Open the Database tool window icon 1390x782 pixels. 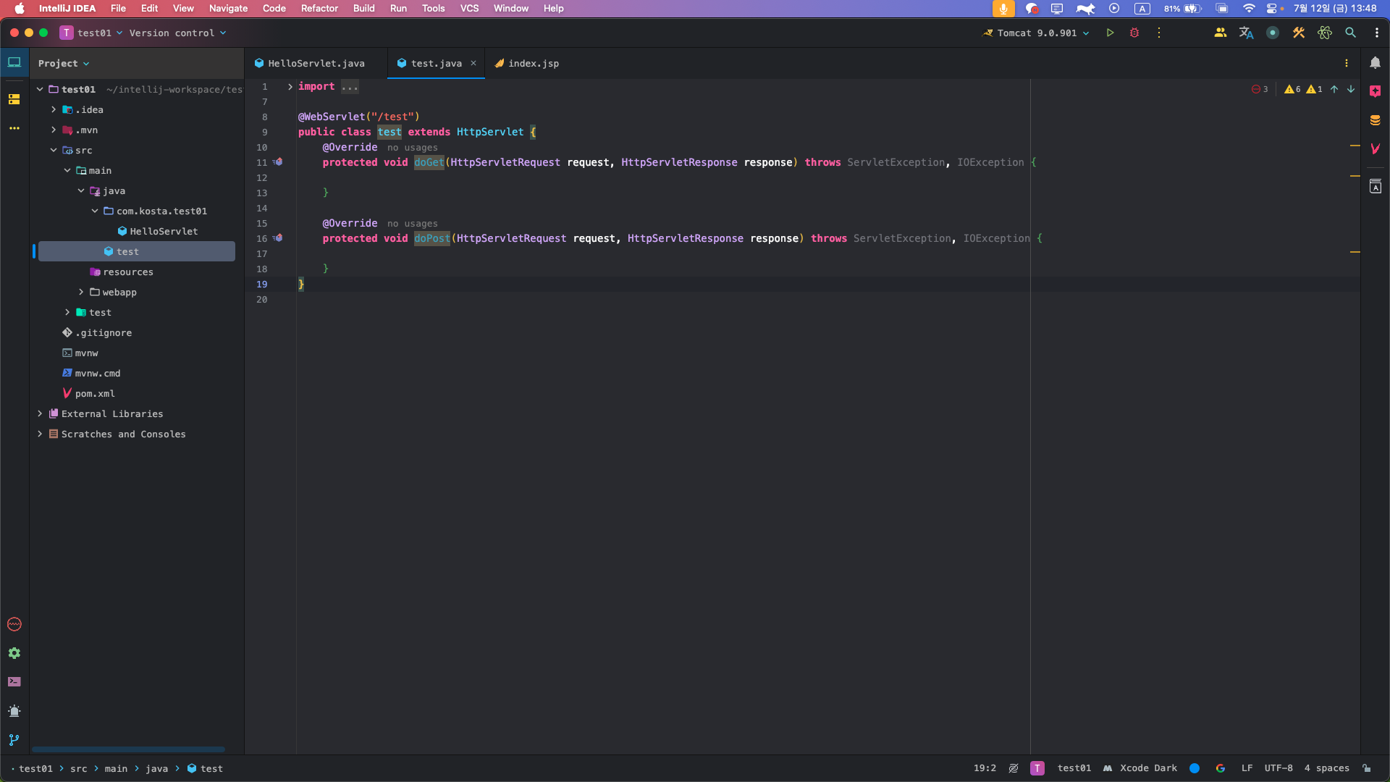click(1375, 120)
